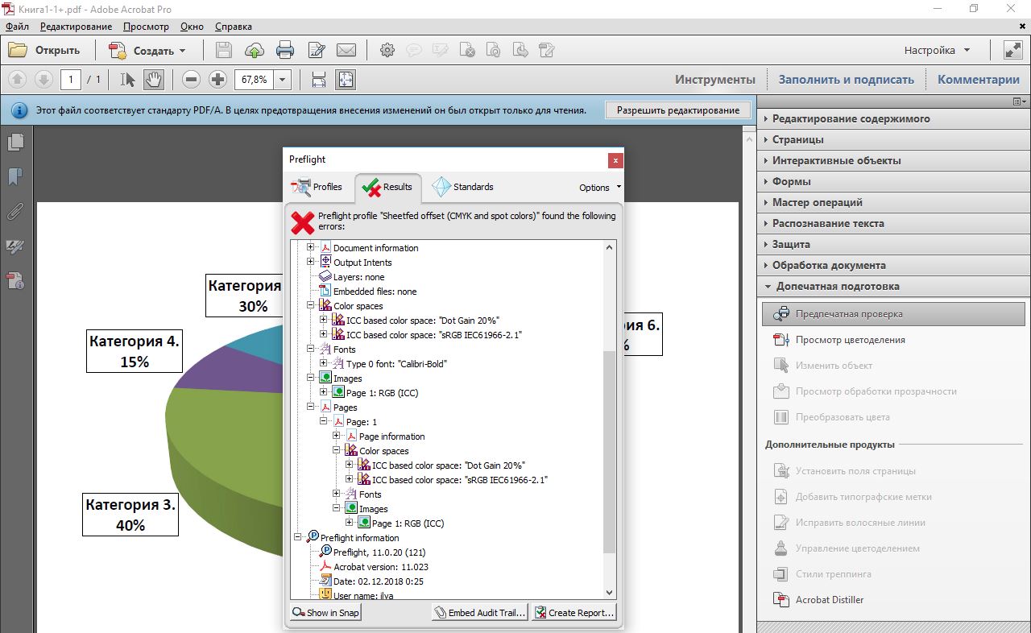Click the gear icon in the toolbar
Screen dimensions: 1031x633
tap(387, 50)
